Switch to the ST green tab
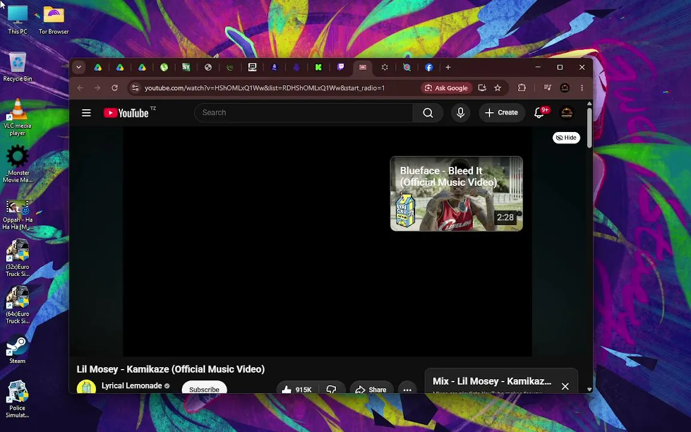 [x=186, y=67]
